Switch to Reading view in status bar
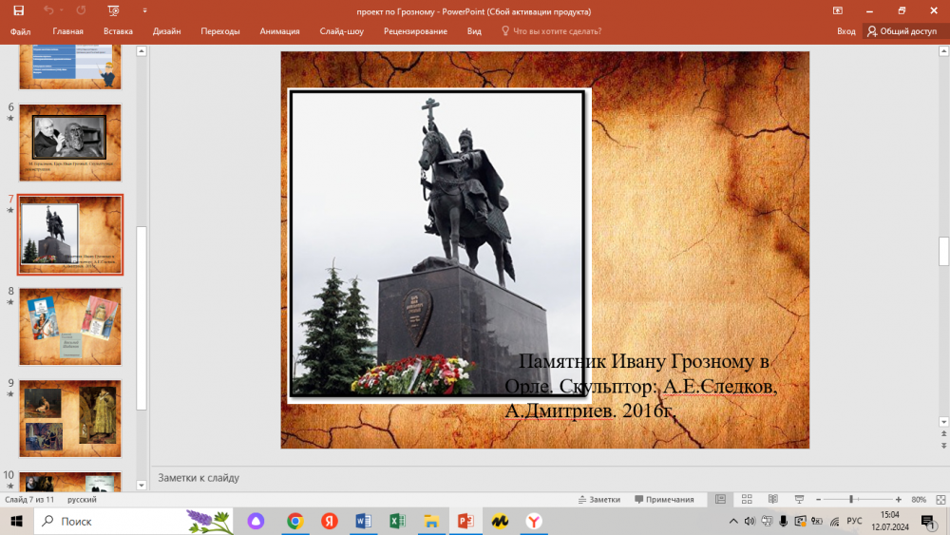The height and width of the screenshot is (535, 950). pos(772,499)
